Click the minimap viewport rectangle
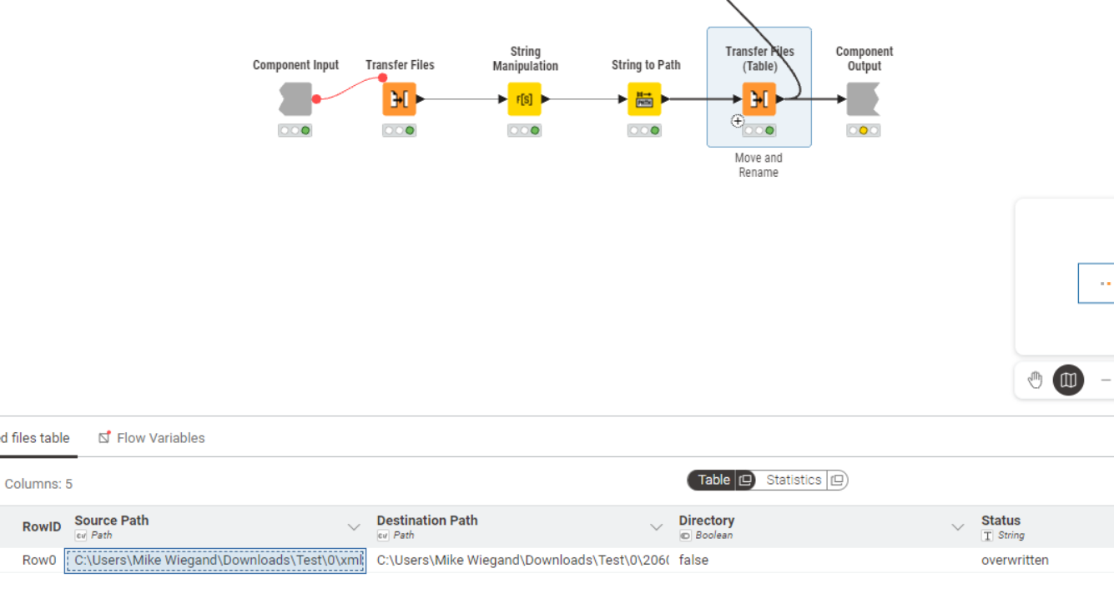1114x614 pixels. (1096, 284)
